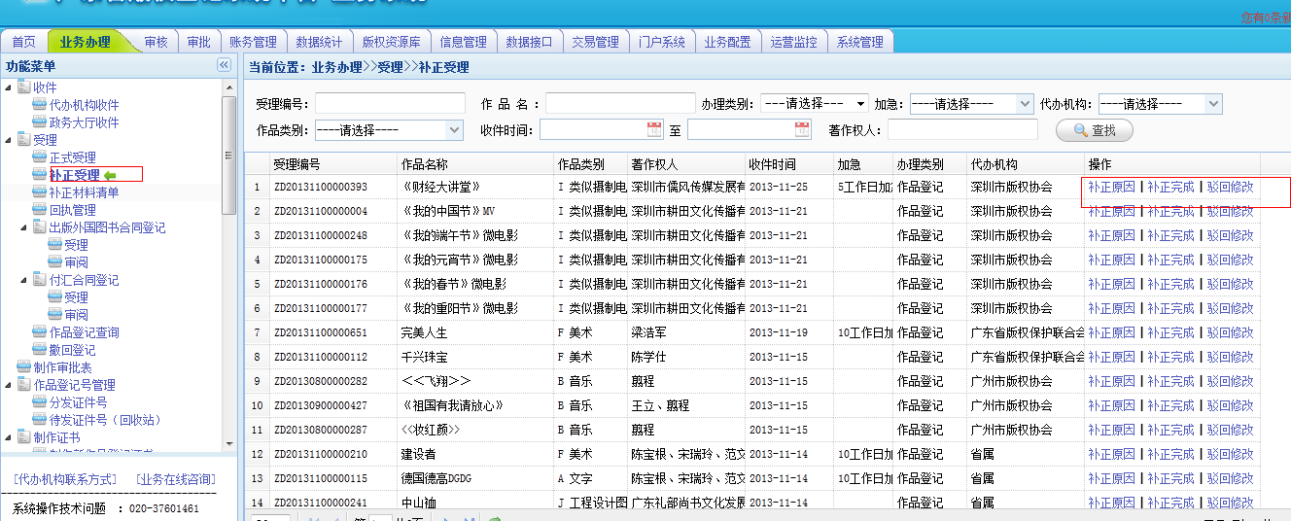This screenshot has width=1291, height=521.
Task: Click 代办机构收件 menu item icon
Action: [x=40, y=105]
